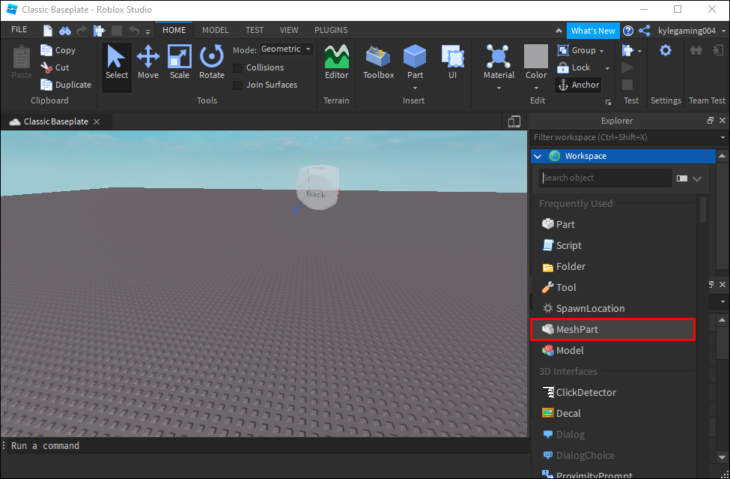The height and width of the screenshot is (479, 730).
Task: Expand the Part dropdown arrow
Action: click(x=415, y=88)
